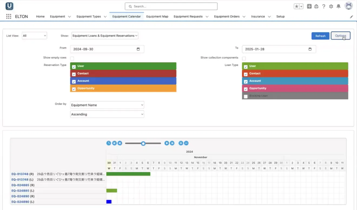Screen dimensions: 357x210
Task: Click the From date field 2024-09-30
Action: (107, 49)
